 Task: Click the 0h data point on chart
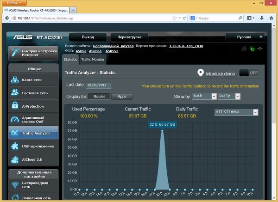(x=177, y=190)
